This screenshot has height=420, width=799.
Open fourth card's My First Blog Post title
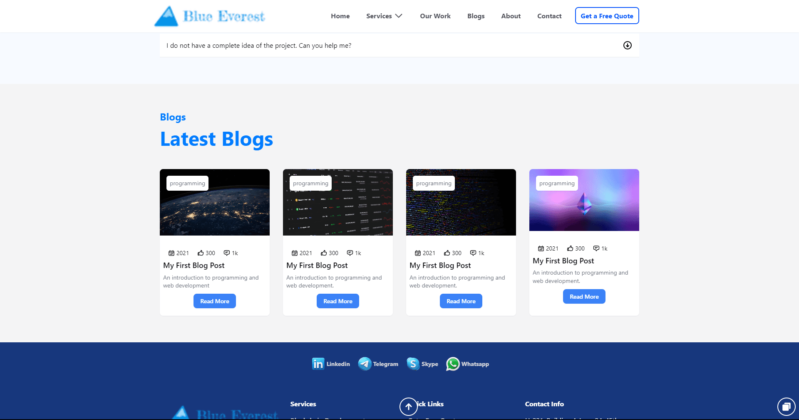coord(563,261)
